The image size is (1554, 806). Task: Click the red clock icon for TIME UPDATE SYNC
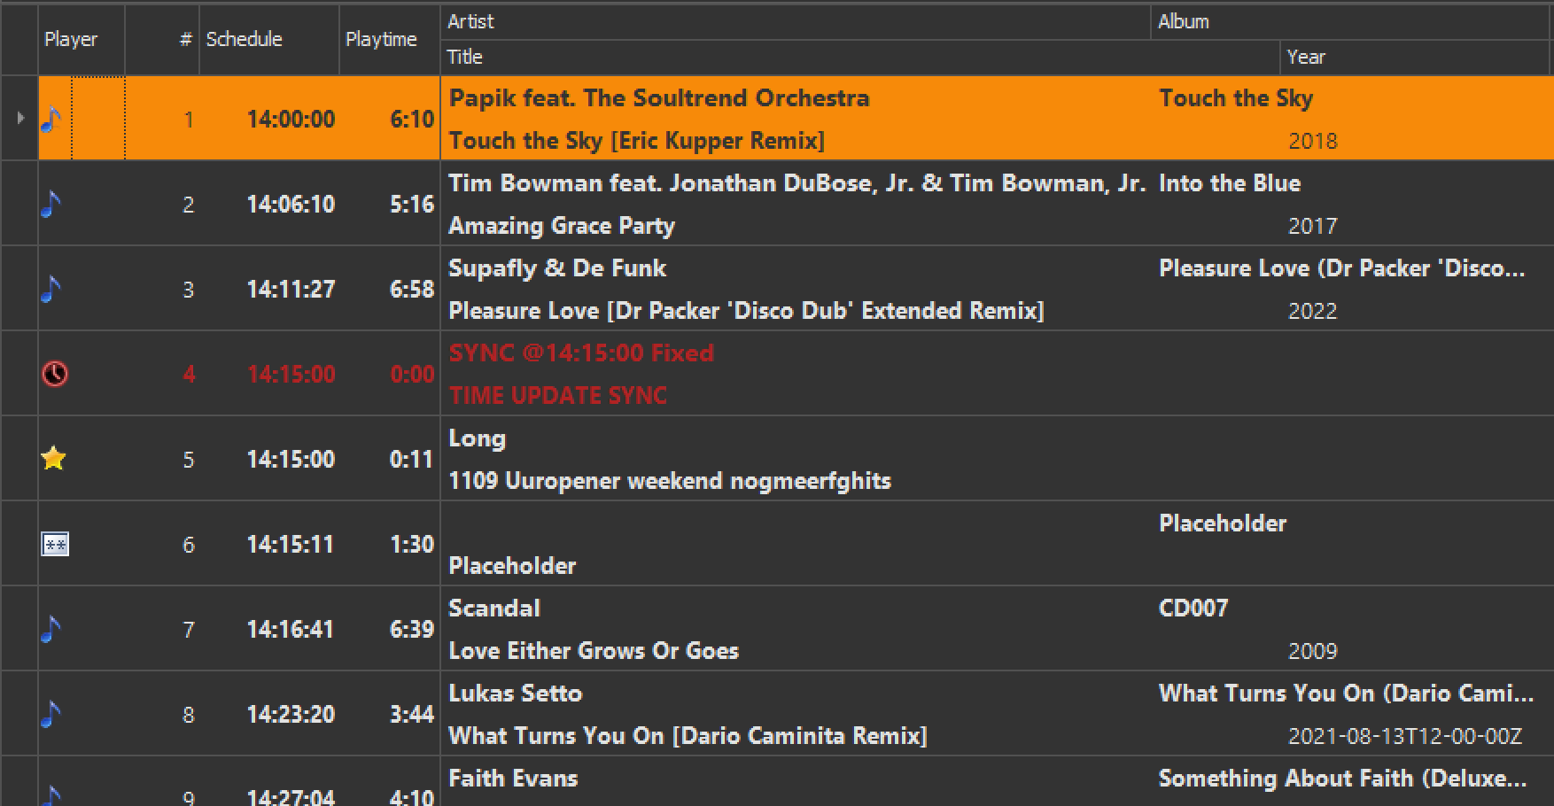[55, 374]
